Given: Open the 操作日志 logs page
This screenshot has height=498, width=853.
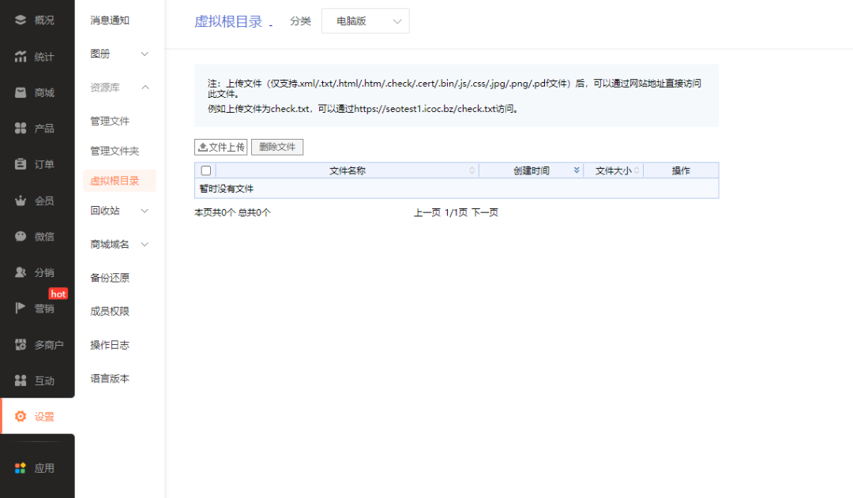Looking at the screenshot, I should [111, 344].
